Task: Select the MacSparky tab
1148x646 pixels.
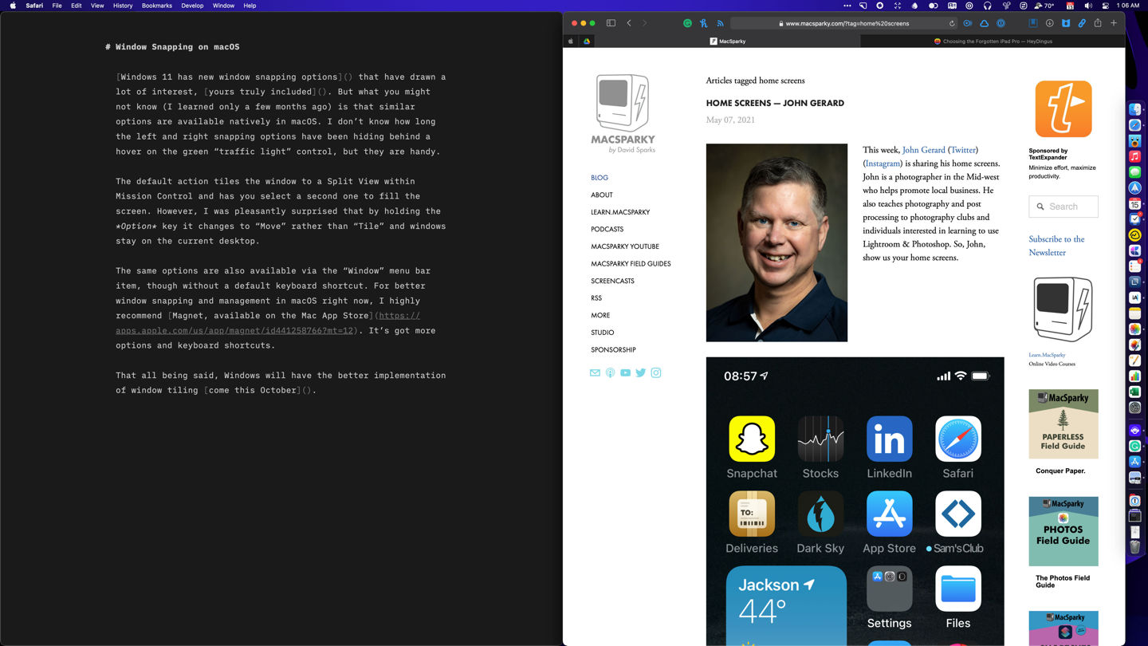Action: (x=728, y=41)
